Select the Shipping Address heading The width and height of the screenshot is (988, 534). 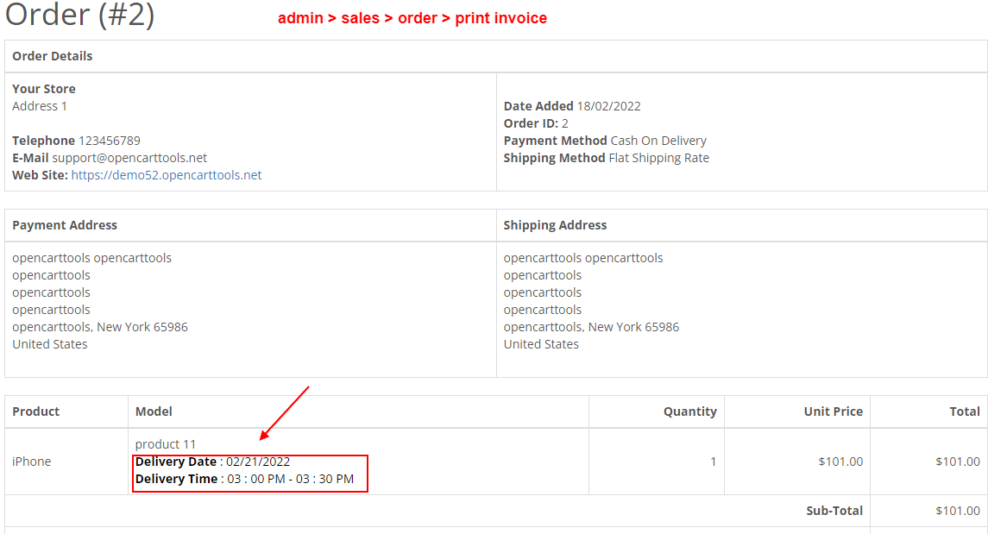tap(557, 225)
